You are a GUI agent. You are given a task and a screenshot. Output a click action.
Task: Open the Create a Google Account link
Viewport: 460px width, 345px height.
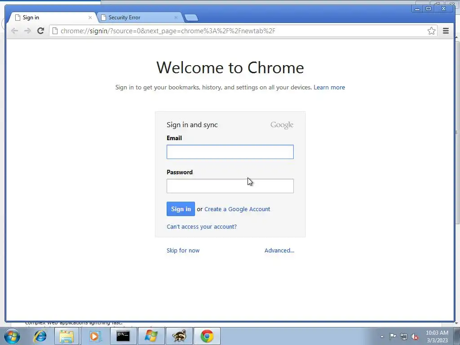point(237,209)
